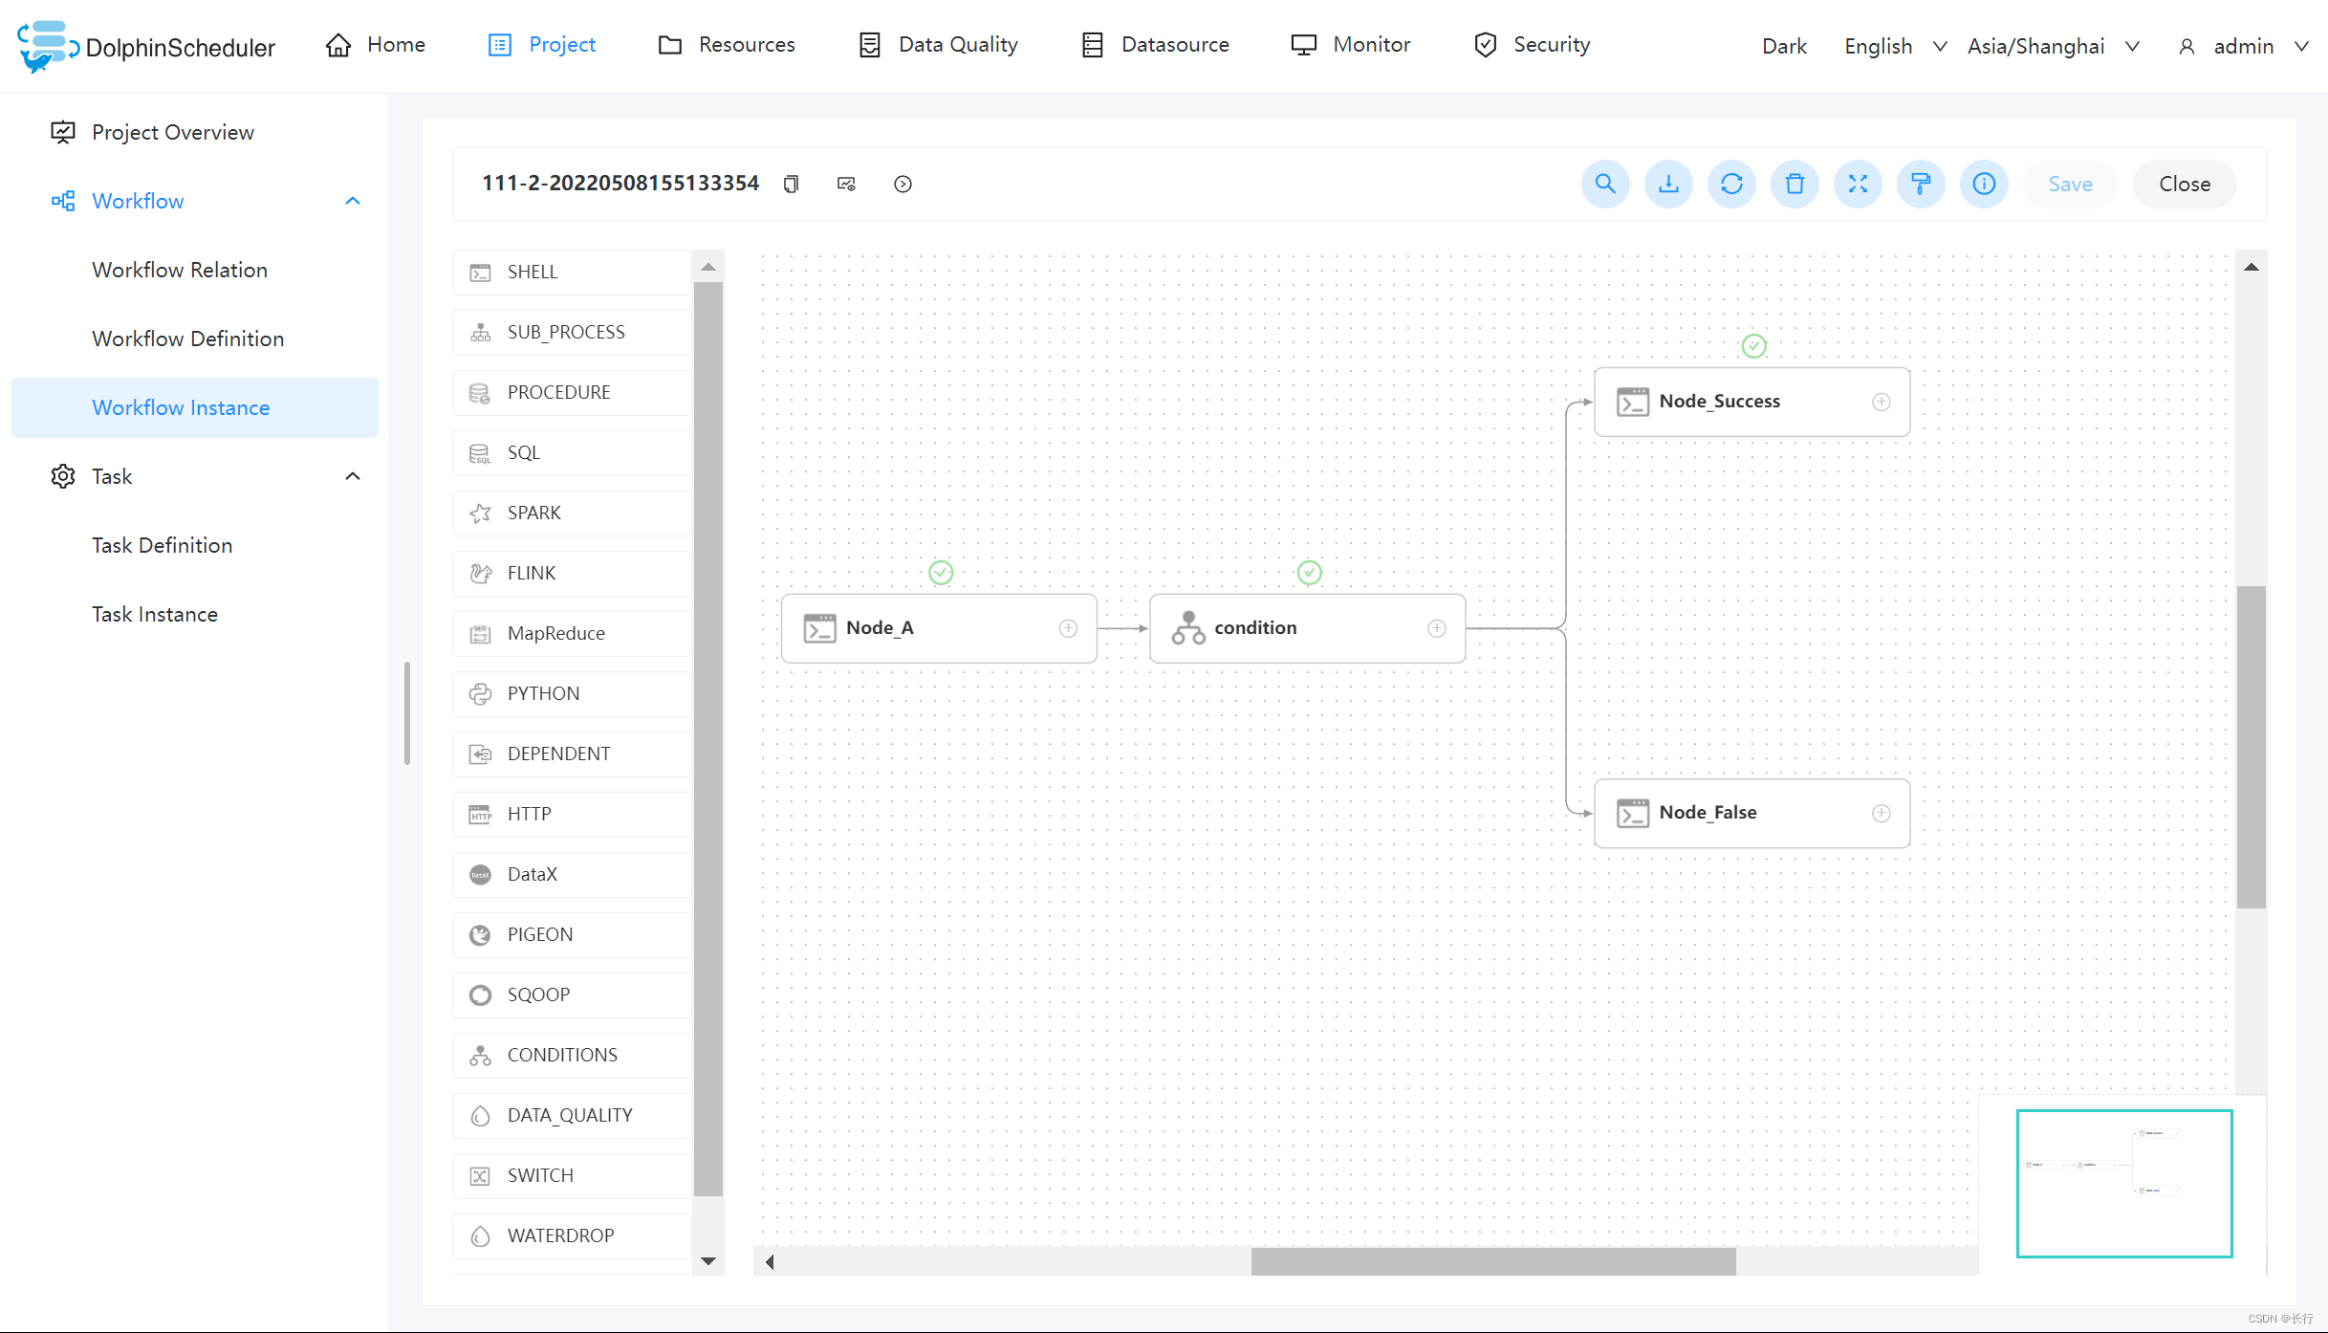The height and width of the screenshot is (1333, 2328).
Task: Click the fullscreen expand icon in toolbar
Action: tap(1858, 183)
